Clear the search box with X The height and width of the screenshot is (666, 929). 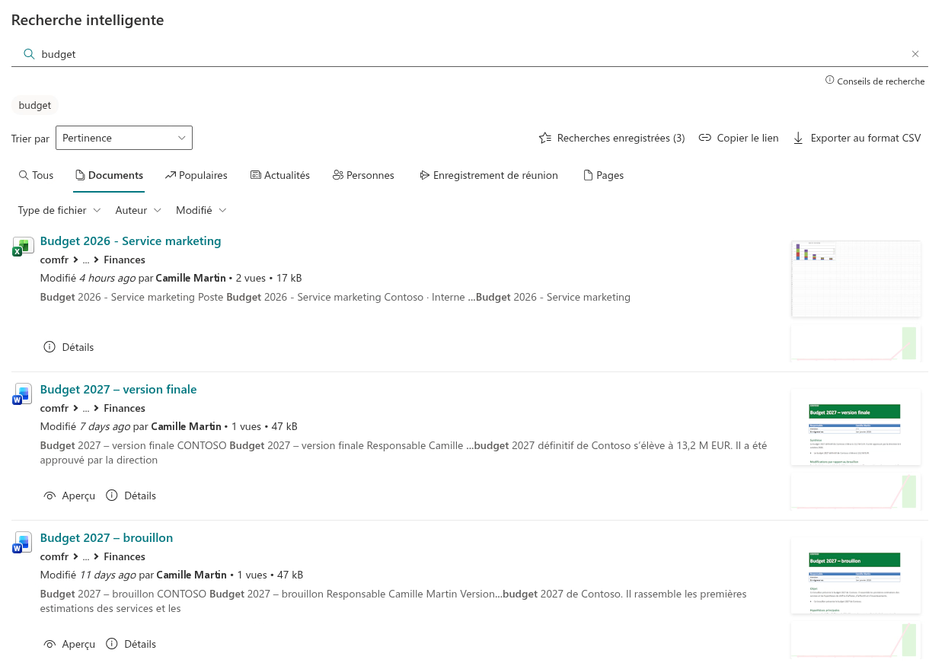[915, 54]
